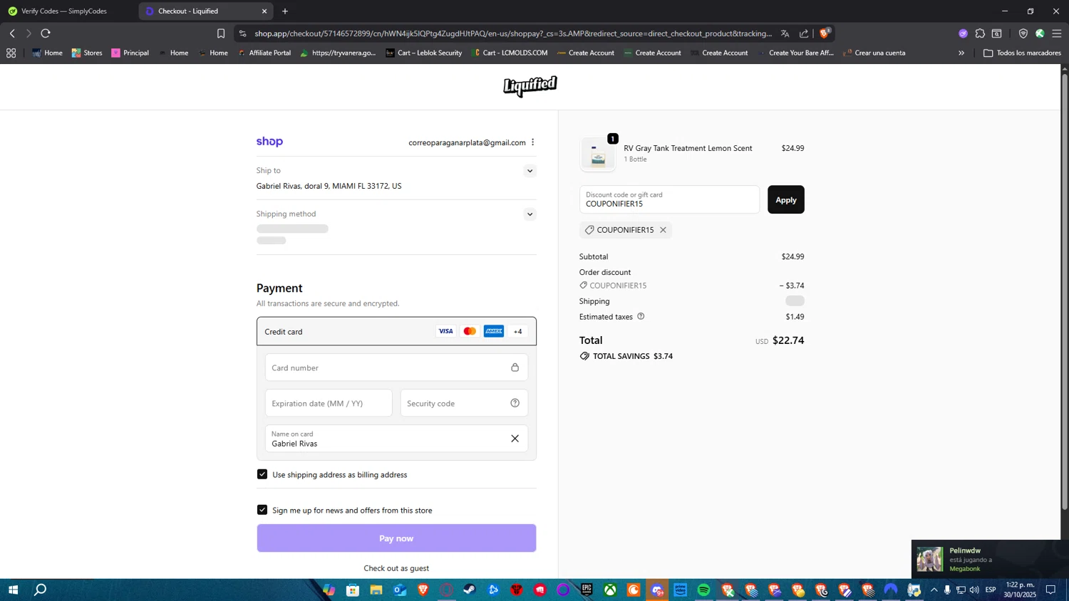Close the Checkout - Liquified tab
Viewport: 1069px width, 601px height.
click(264, 11)
